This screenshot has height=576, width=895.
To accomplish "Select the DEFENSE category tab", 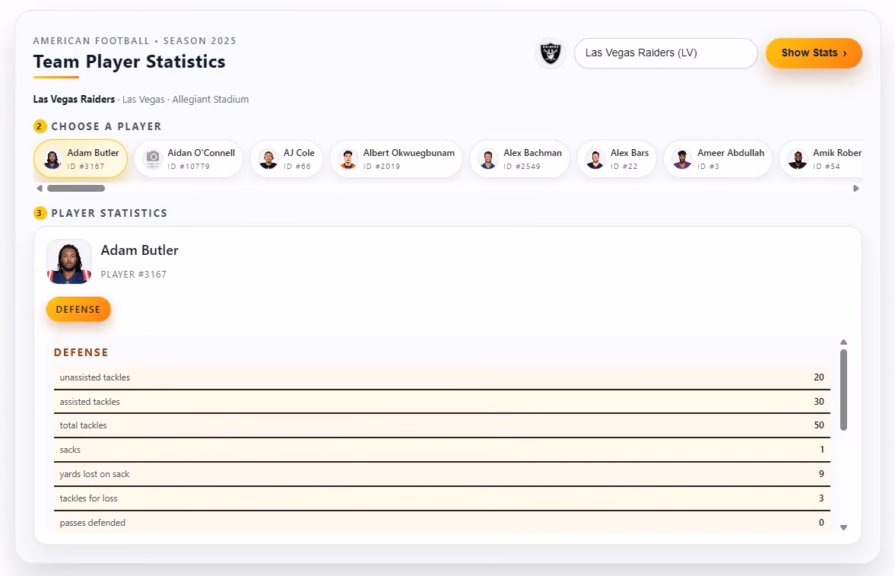I will pos(78,309).
